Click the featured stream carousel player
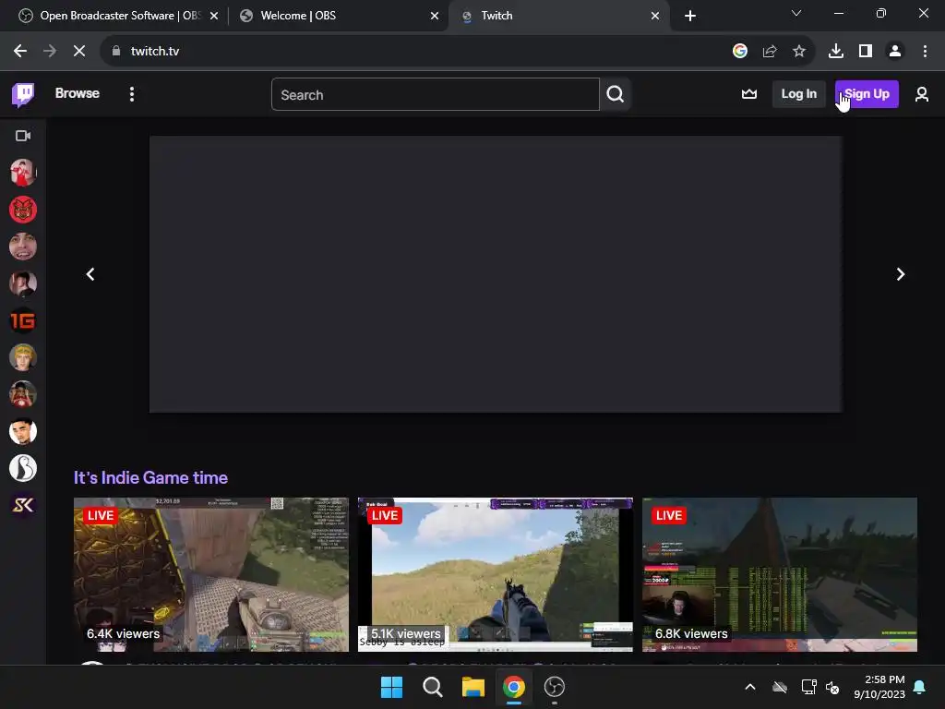 coord(496,274)
